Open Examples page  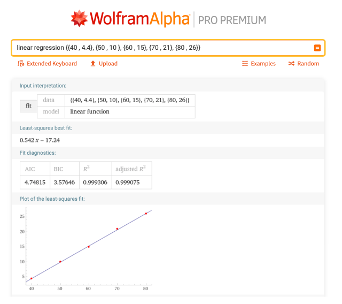point(259,64)
